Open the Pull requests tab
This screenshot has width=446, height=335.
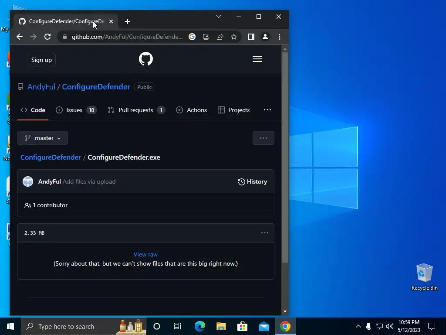[136, 110]
